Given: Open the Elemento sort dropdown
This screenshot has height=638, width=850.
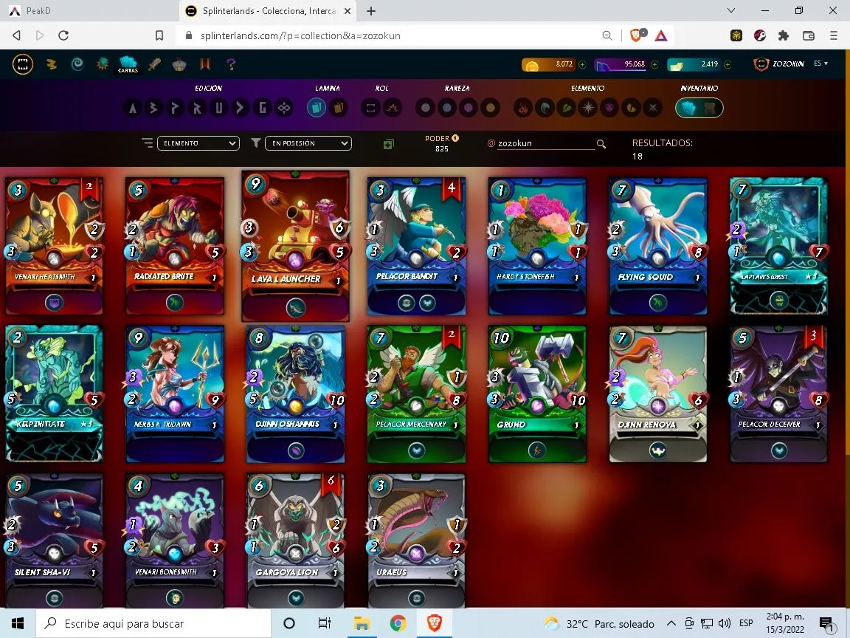Looking at the screenshot, I should pyautogui.click(x=198, y=143).
